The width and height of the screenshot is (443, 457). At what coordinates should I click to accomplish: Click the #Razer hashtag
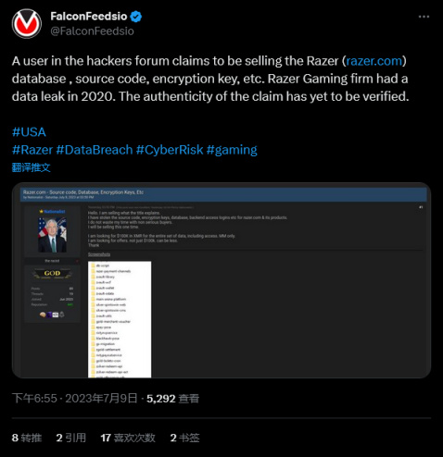coord(32,150)
